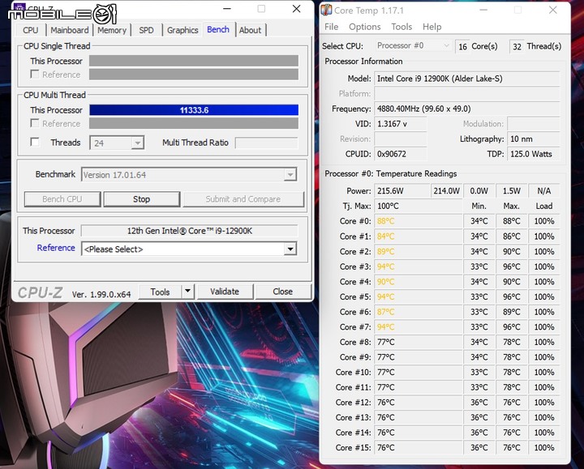
Task: Click Core #5 Load value 100%
Action: coord(544,296)
